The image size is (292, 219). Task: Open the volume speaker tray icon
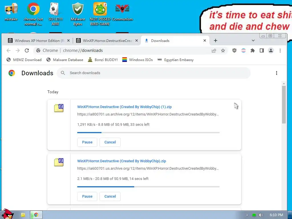(261, 215)
